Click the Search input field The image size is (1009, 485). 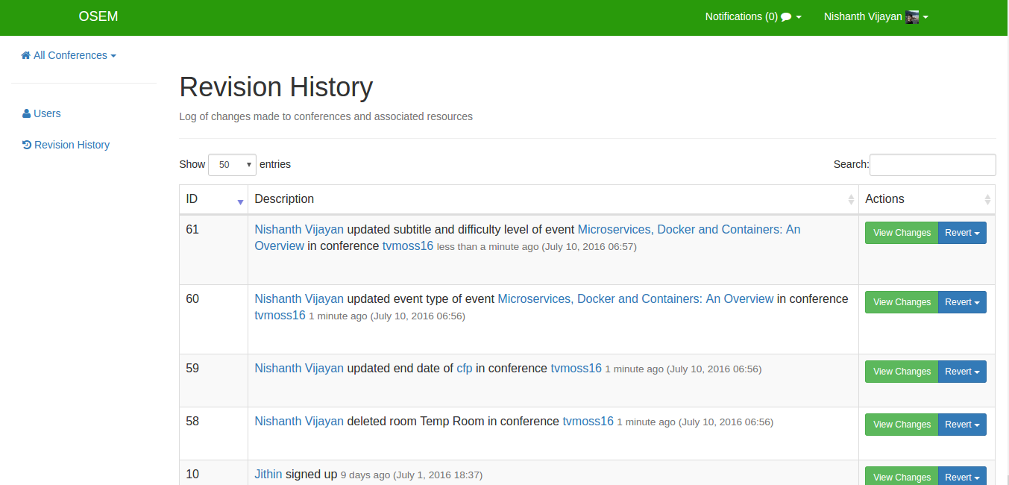point(932,165)
